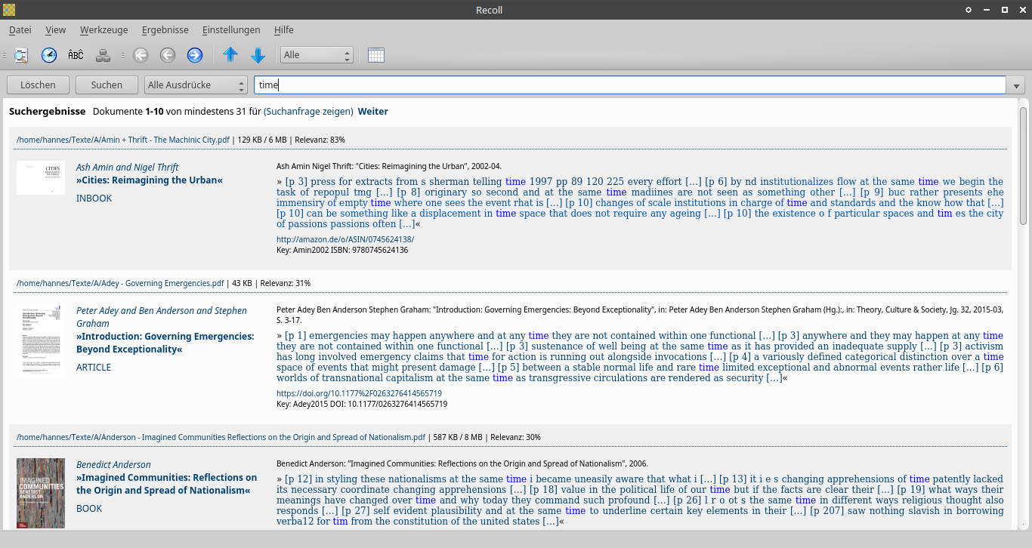This screenshot has width=1032, height=548.
Task: Click the Imagined Communities book cover thumbnail
Action: [41, 493]
